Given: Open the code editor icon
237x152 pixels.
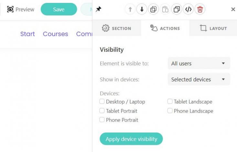Looking at the screenshot, I should click(x=188, y=9).
